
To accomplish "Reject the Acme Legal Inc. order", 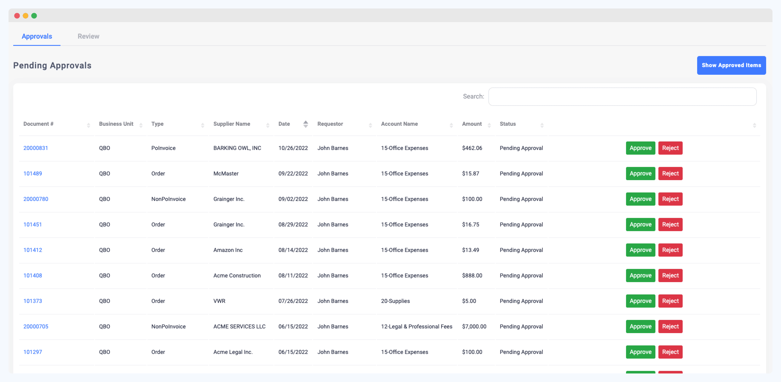I will [670, 352].
